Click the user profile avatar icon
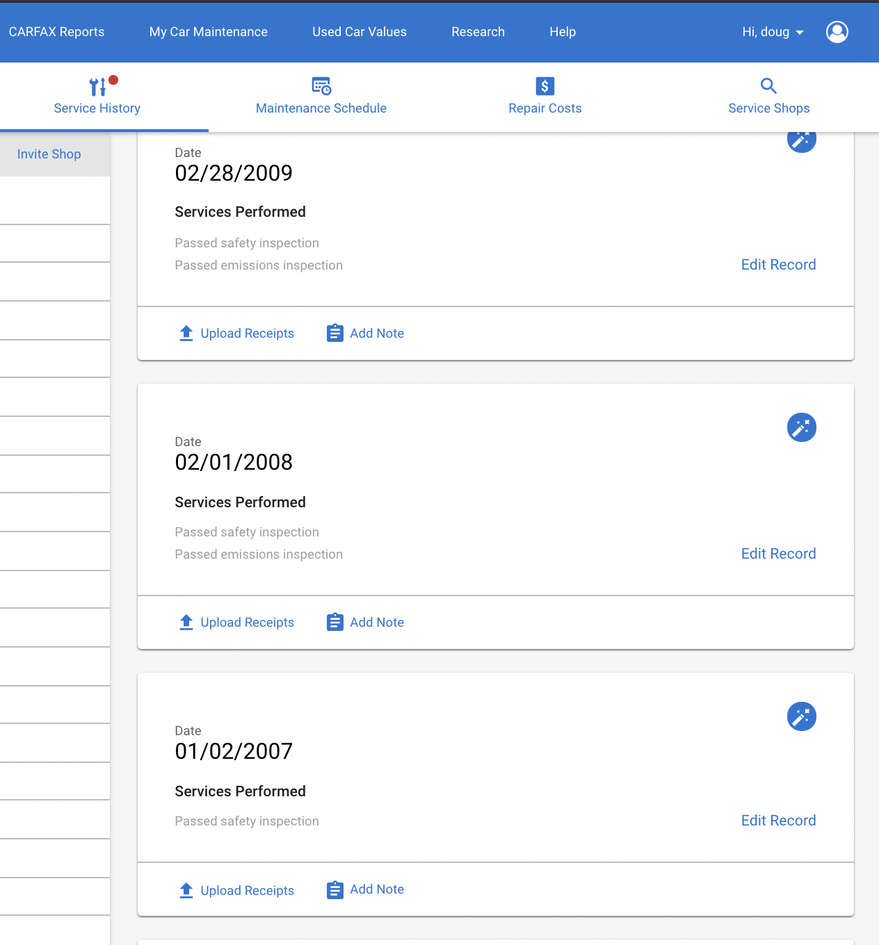The height and width of the screenshot is (945, 879). click(837, 32)
